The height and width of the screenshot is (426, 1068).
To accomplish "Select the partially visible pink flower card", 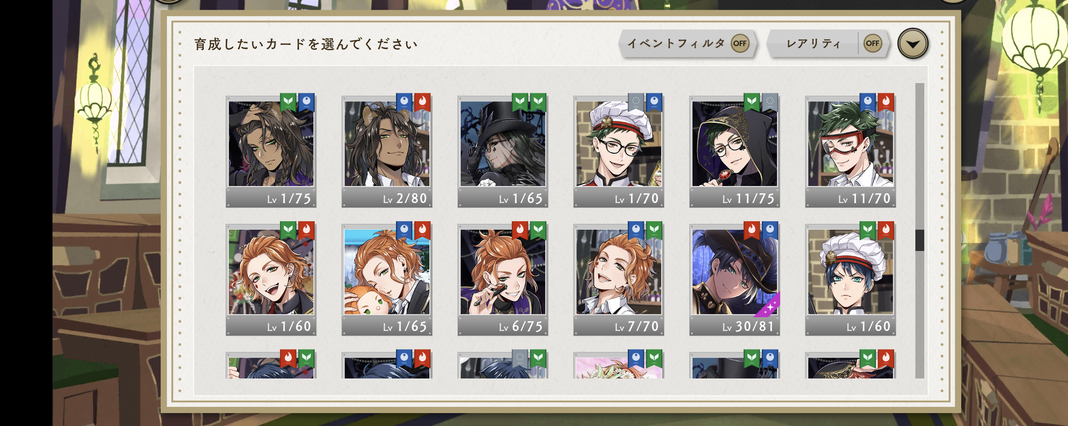I will [x=619, y=365].
